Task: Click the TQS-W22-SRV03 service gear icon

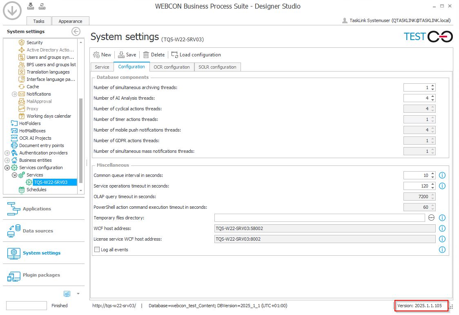Action: coord(29,182)
